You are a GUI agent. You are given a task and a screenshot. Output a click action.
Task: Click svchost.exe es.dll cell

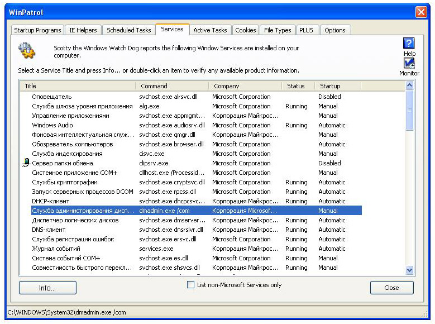[164, 258]
